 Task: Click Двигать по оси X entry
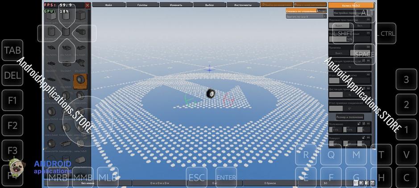click(306, 16)
